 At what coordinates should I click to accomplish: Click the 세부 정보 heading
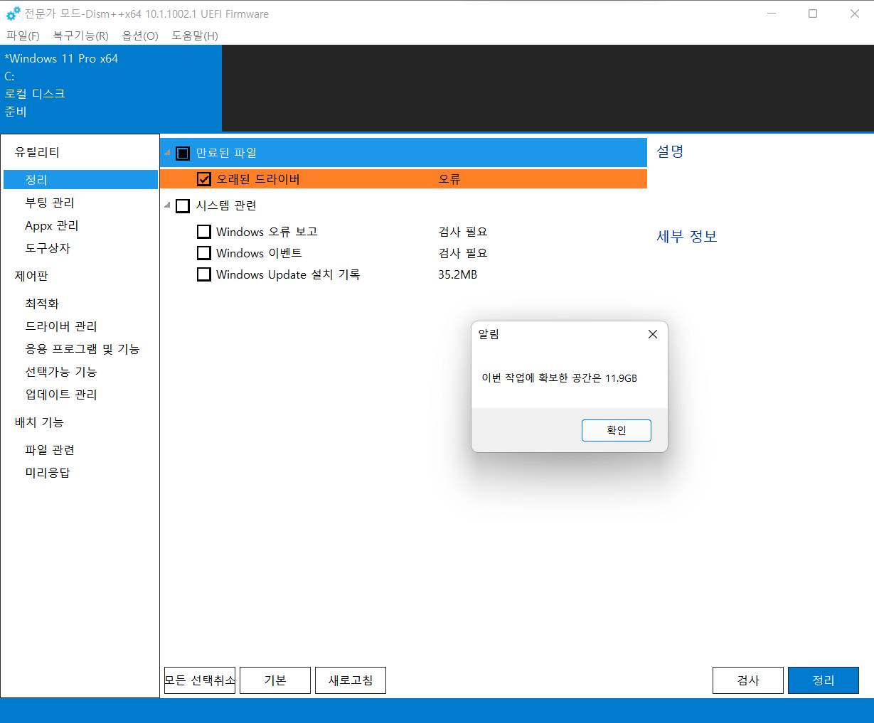click(687, 237)
